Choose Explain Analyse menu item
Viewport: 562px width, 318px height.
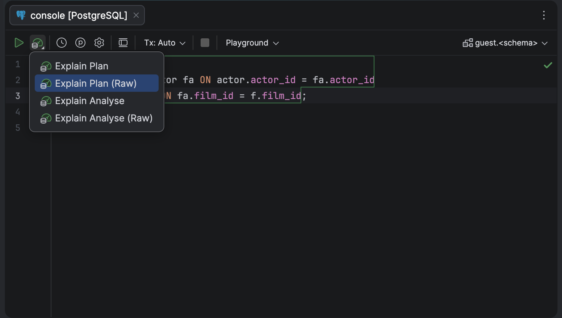click(97, 101)
